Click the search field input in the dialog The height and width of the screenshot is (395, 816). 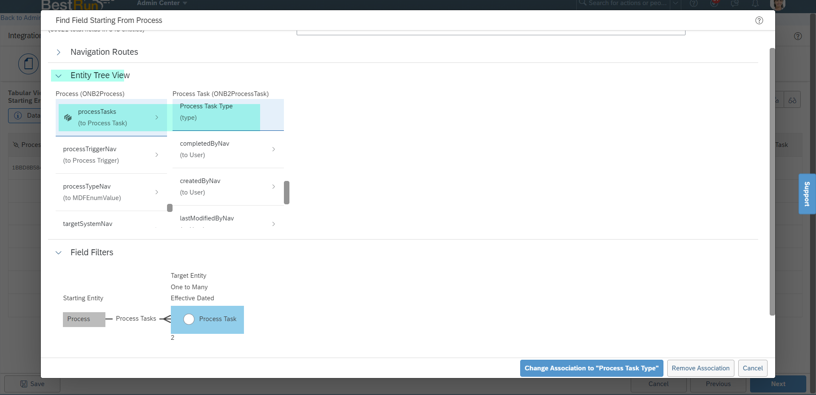[491, 32]
